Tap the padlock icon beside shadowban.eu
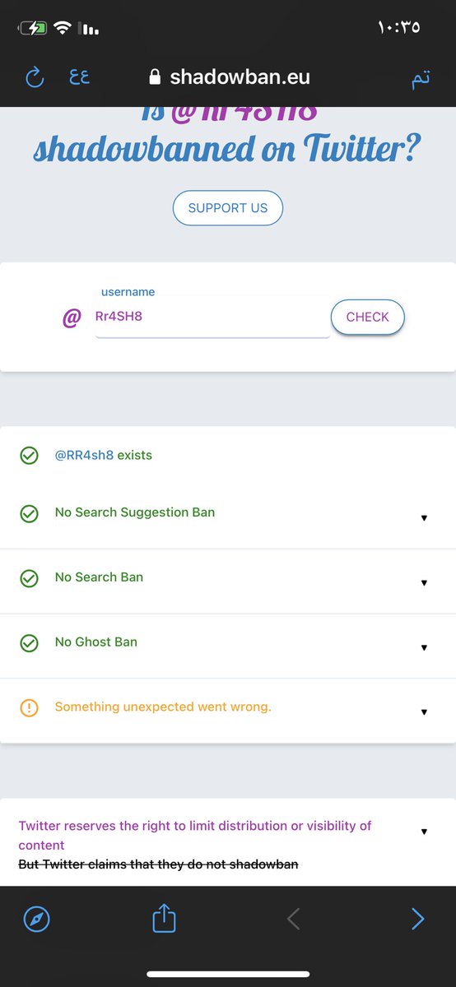Viewport: 456px width, 987px height. (x=154, y=77)
